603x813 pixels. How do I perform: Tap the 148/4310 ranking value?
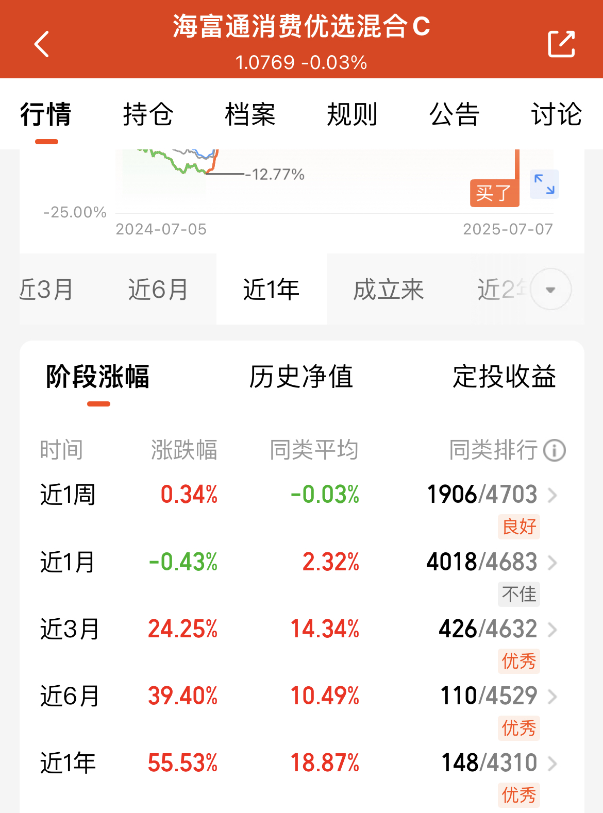[490, 763]
